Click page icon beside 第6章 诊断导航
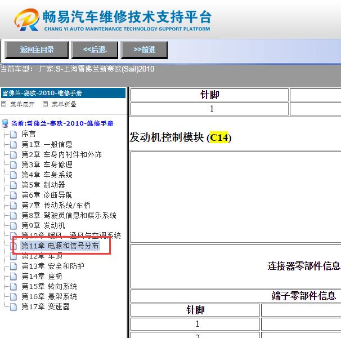Image resolution: width=341 pixels, height=338 pixels. pos(14,195)
